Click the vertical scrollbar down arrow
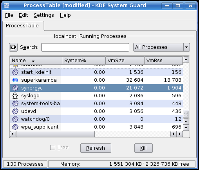This screenshot has width=199, height=170. tap(186, 128)
